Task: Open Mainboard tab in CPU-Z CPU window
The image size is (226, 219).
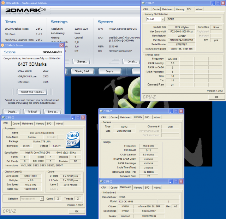Action: (x=28, y=124)
